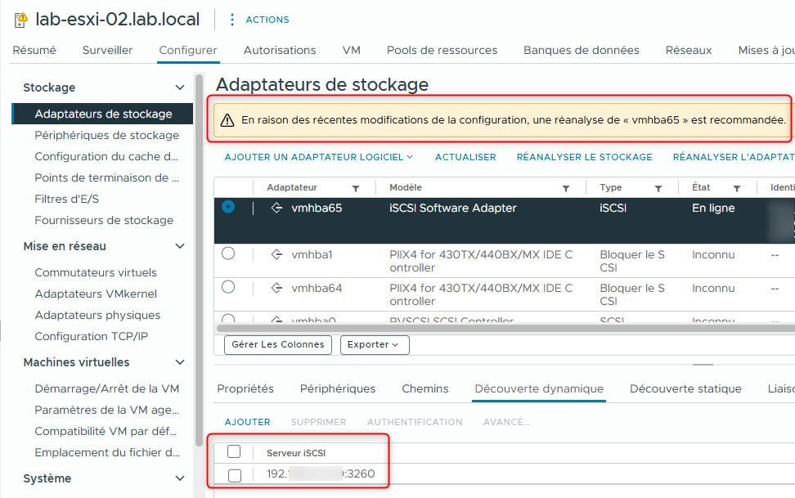Check the checkbox for the 192 iSCSI server entry
The width and height of the screenshot is (795, 498).
click(x=235, y=473)
